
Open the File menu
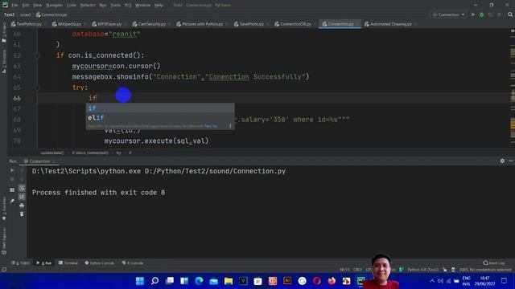pyautogui.click(x=14, y=6)
